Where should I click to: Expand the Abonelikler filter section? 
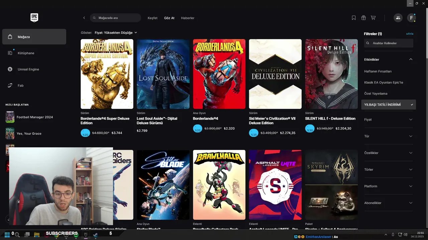pos(389,203)
